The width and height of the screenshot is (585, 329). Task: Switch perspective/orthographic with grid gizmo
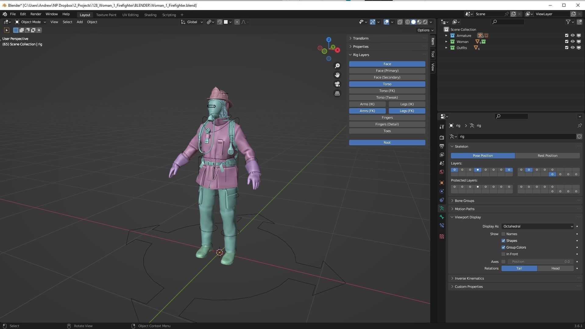(337, 94)
